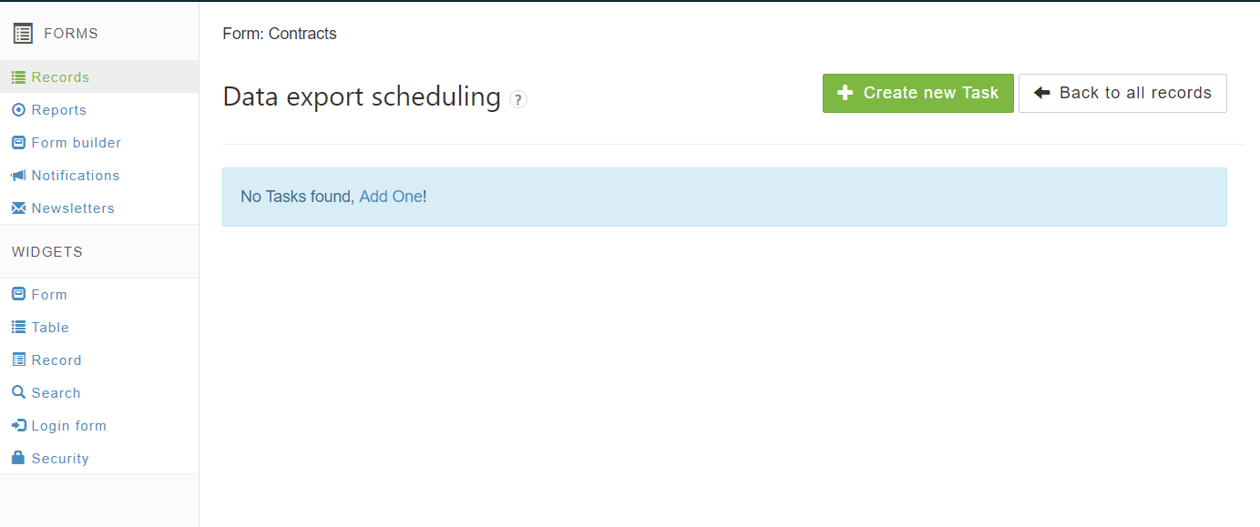The image size is (1260, 527).
Task: Go back to all records
Action: pos(1122,93)
